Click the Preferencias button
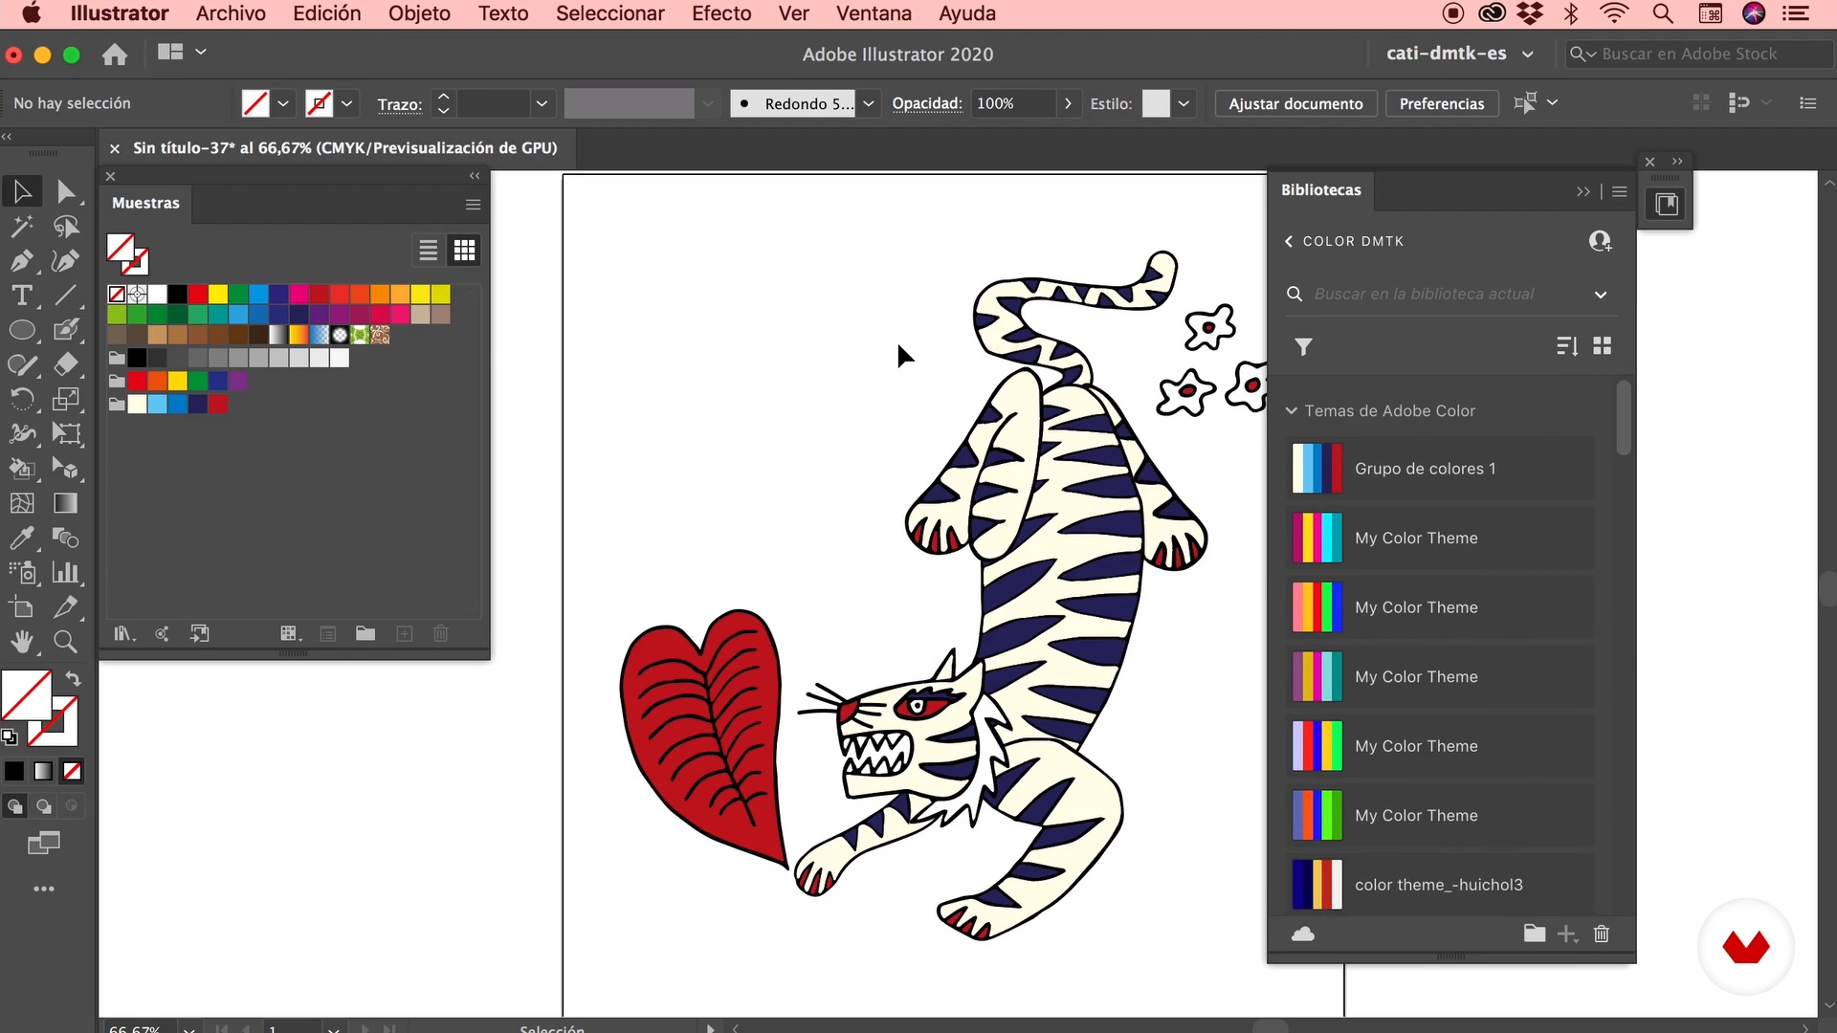Viewport: 1837px width, 1033px height. tap(1442, 103)
